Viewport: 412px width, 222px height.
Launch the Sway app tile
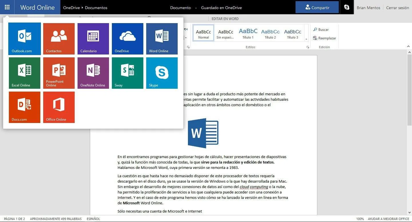click(x=128, y=73)
